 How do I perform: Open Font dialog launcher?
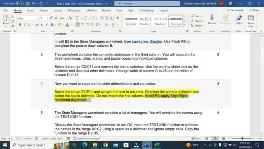click(x=73, y=31)
